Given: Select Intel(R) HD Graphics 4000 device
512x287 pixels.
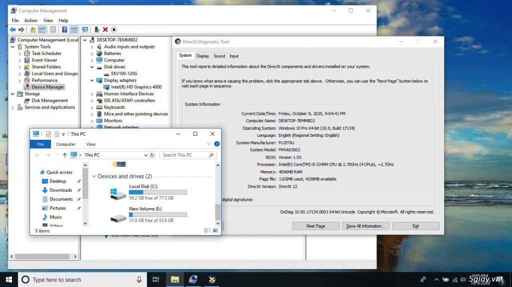Looking at the screenshot, I should click(x=136, y=87).
